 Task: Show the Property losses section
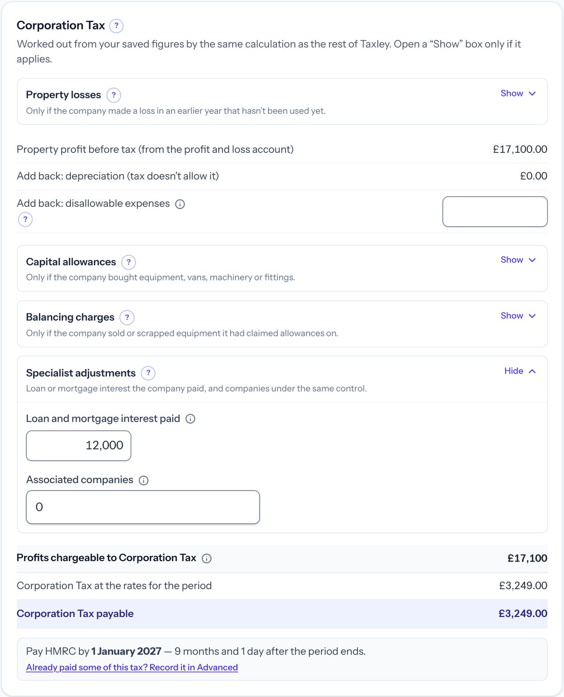(518, 94)
